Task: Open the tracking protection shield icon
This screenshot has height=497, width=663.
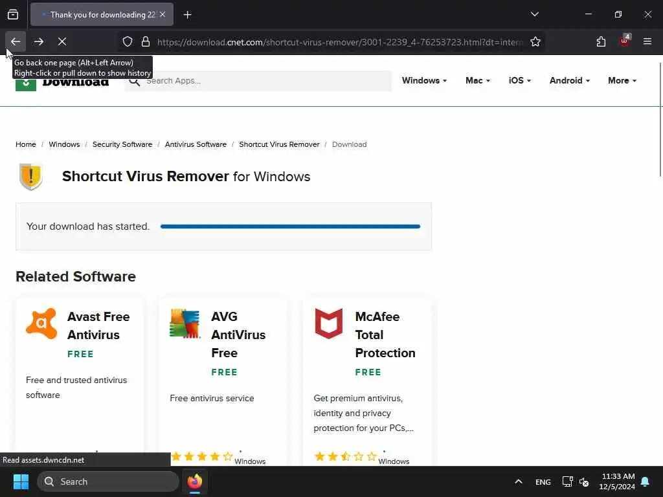Action: (128, 42)
